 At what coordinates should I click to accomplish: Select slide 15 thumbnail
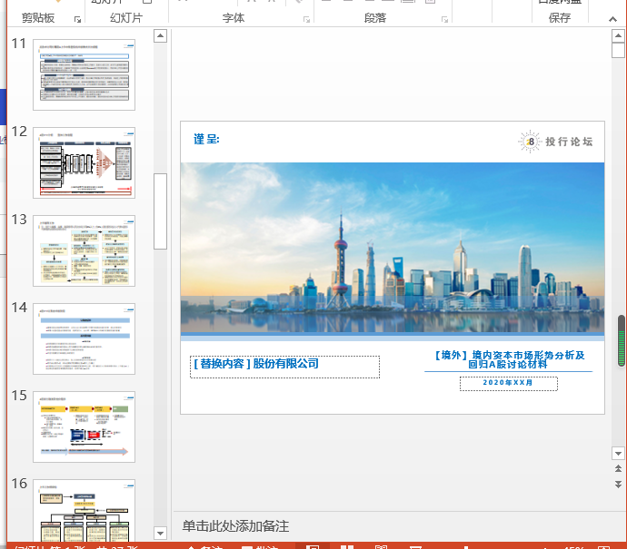[84, 426]
